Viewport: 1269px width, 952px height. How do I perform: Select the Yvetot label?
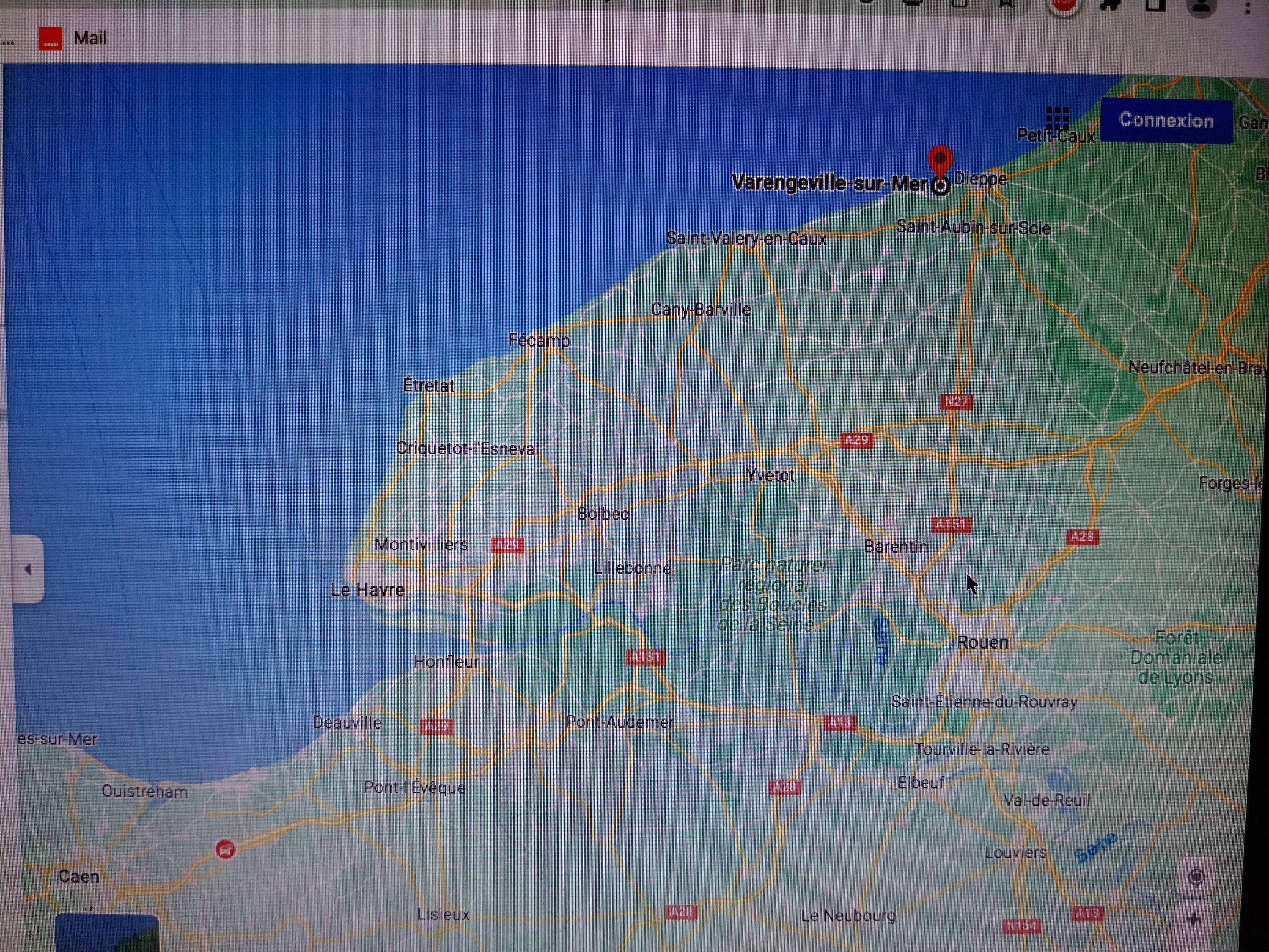tap(770, 475)
